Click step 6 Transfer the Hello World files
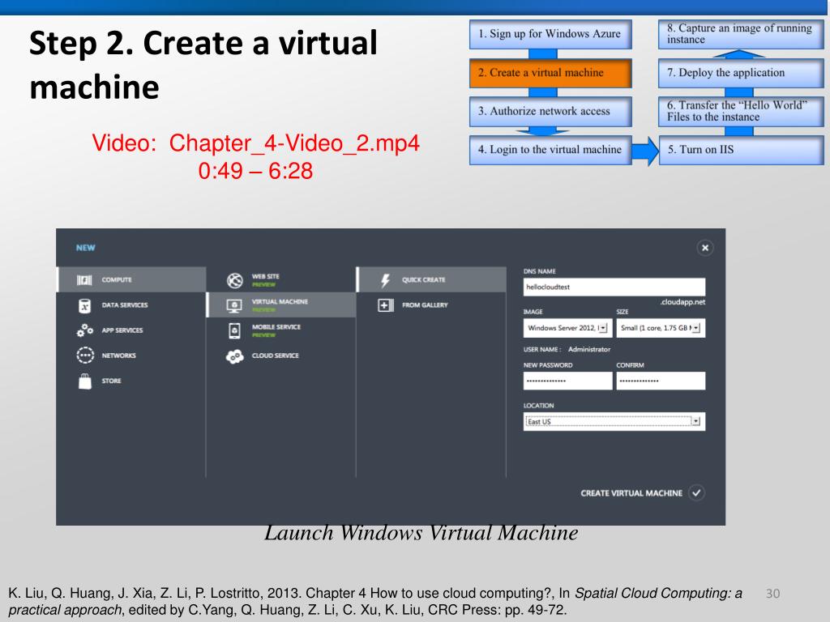Image resolution: width=830 pixels, height=622 pixels. pyautogui.click(x=741, y=111)
